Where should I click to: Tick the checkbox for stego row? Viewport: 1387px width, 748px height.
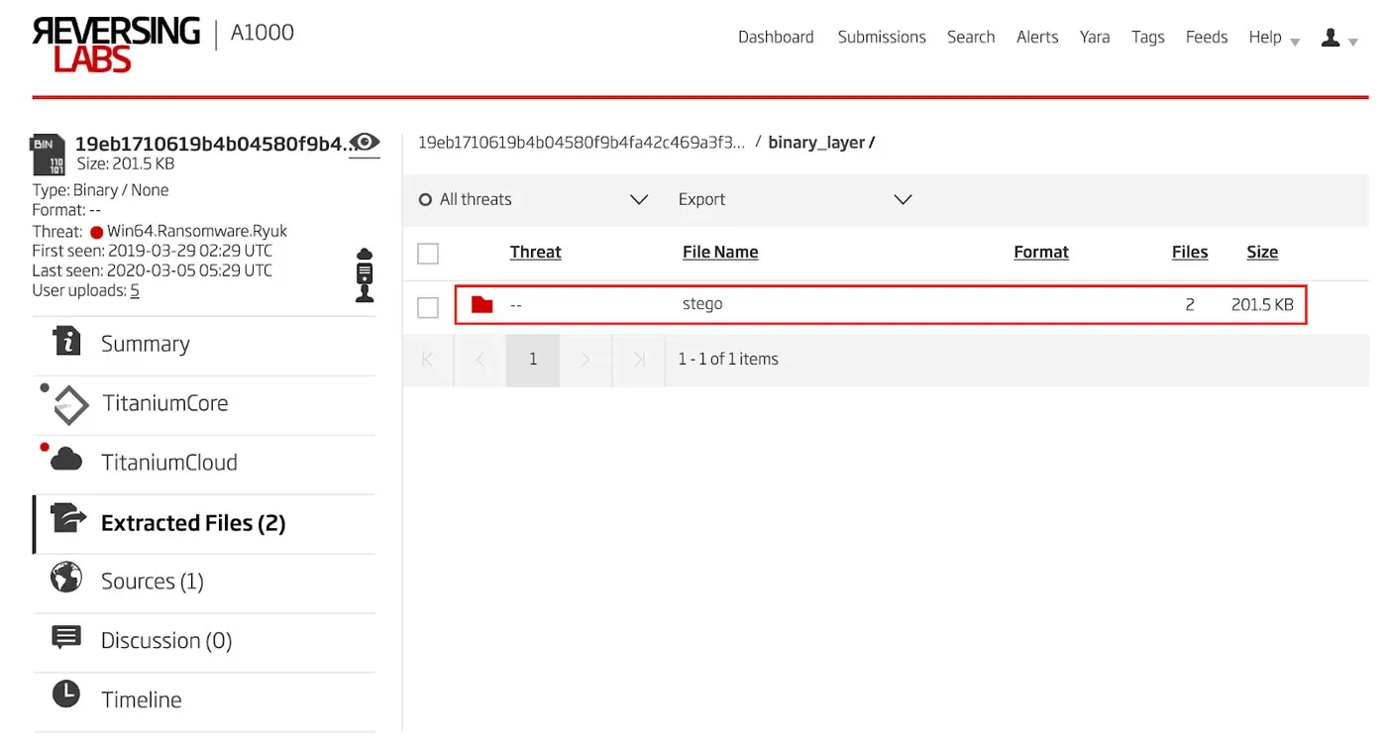coord(428,308)
